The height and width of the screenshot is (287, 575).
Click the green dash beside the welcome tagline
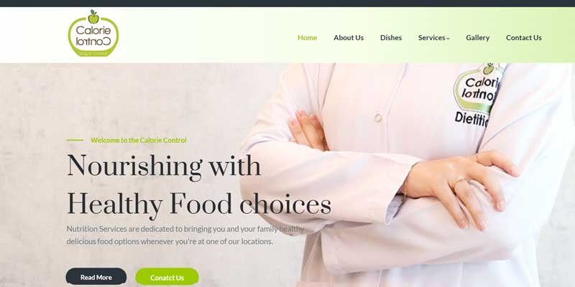coord(75,140)
